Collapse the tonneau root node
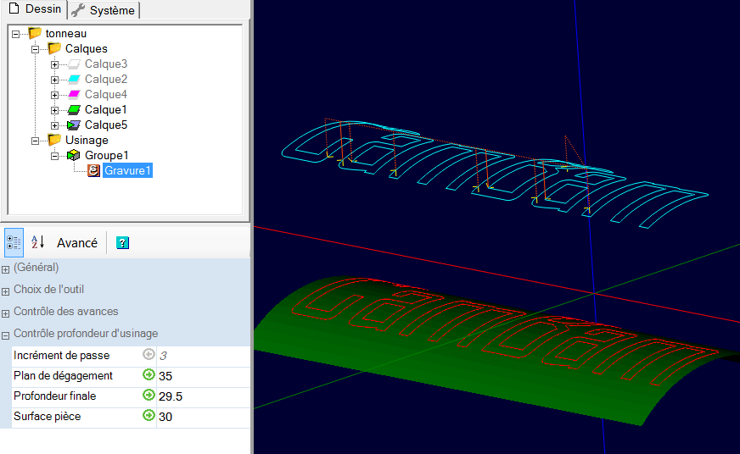The image size is (740, 454). coord(15,34)
